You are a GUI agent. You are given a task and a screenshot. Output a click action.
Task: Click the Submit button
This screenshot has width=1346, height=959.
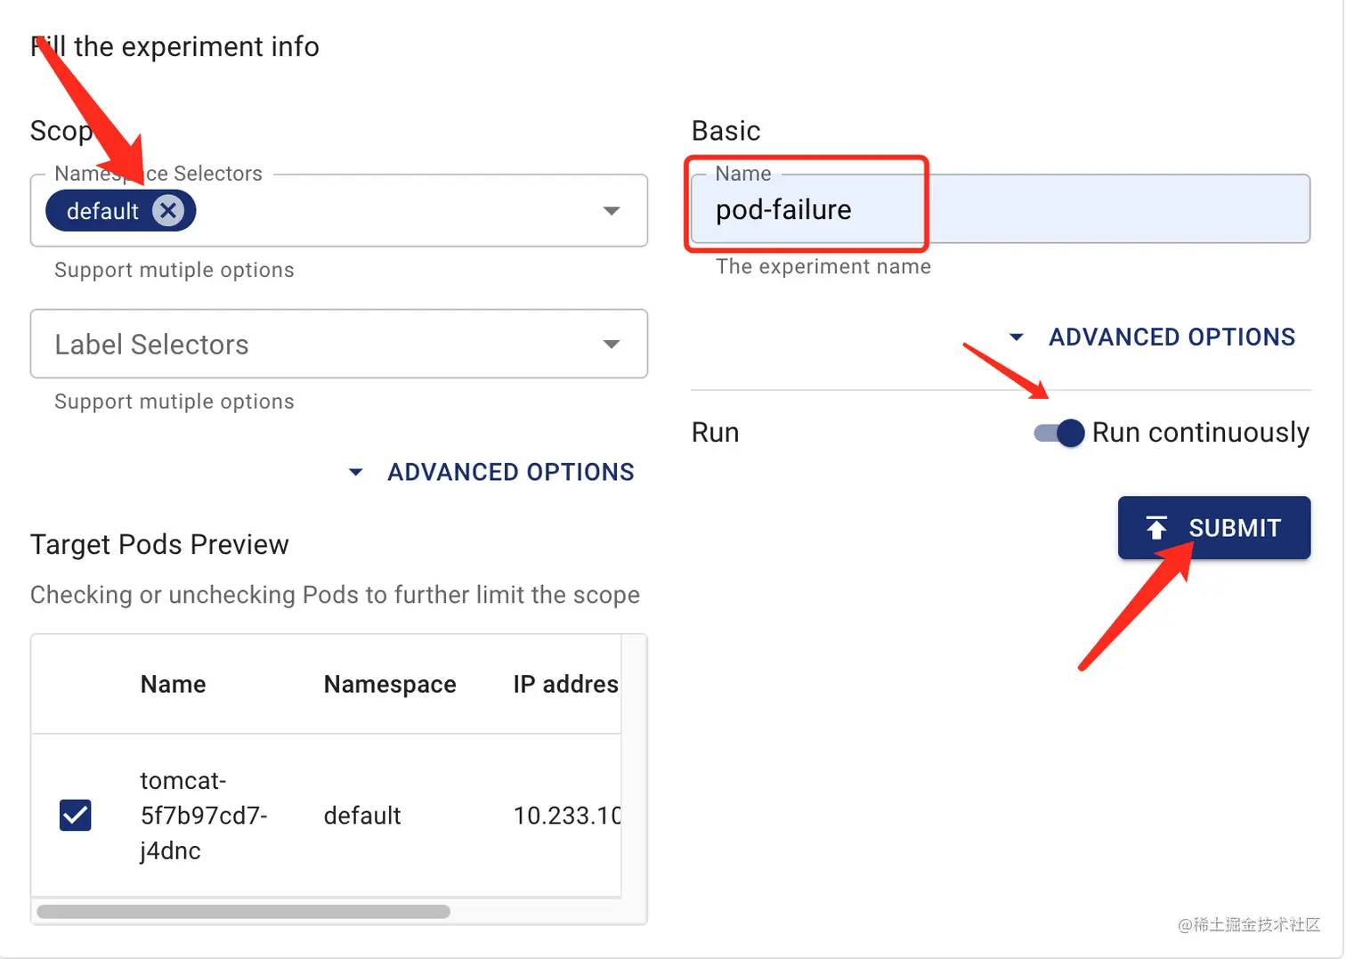tap(1213, 528)
